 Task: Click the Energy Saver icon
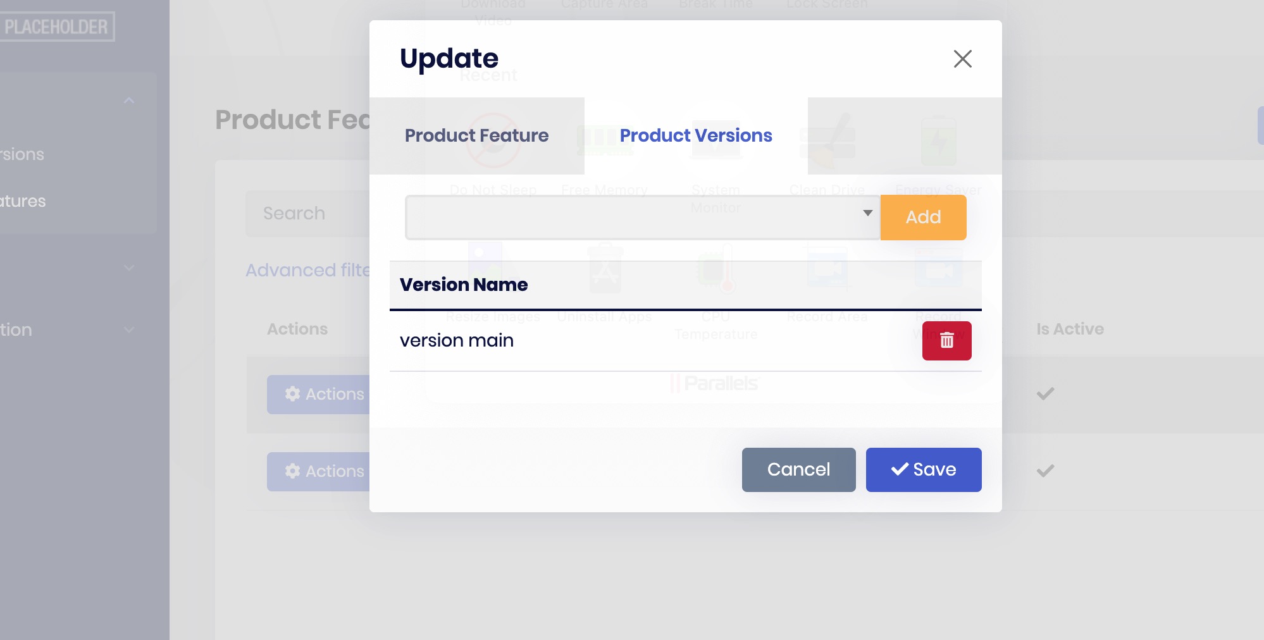pos(939,140)
